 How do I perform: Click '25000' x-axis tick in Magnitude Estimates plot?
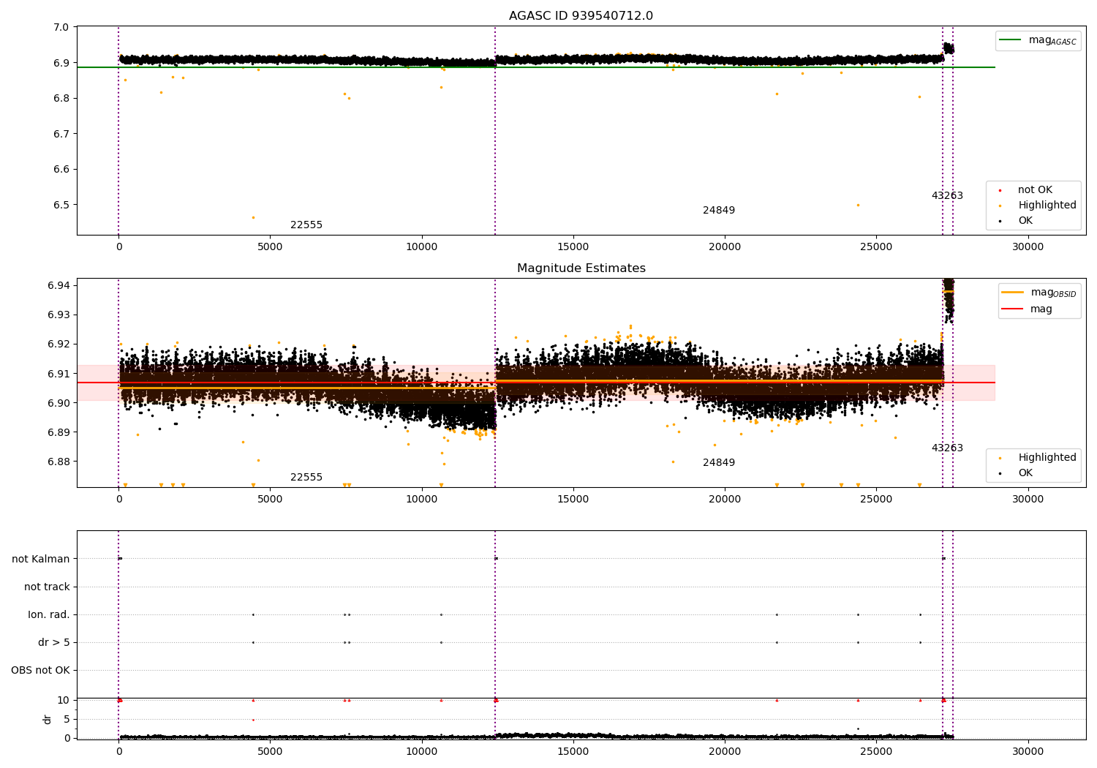pos(876,500)
